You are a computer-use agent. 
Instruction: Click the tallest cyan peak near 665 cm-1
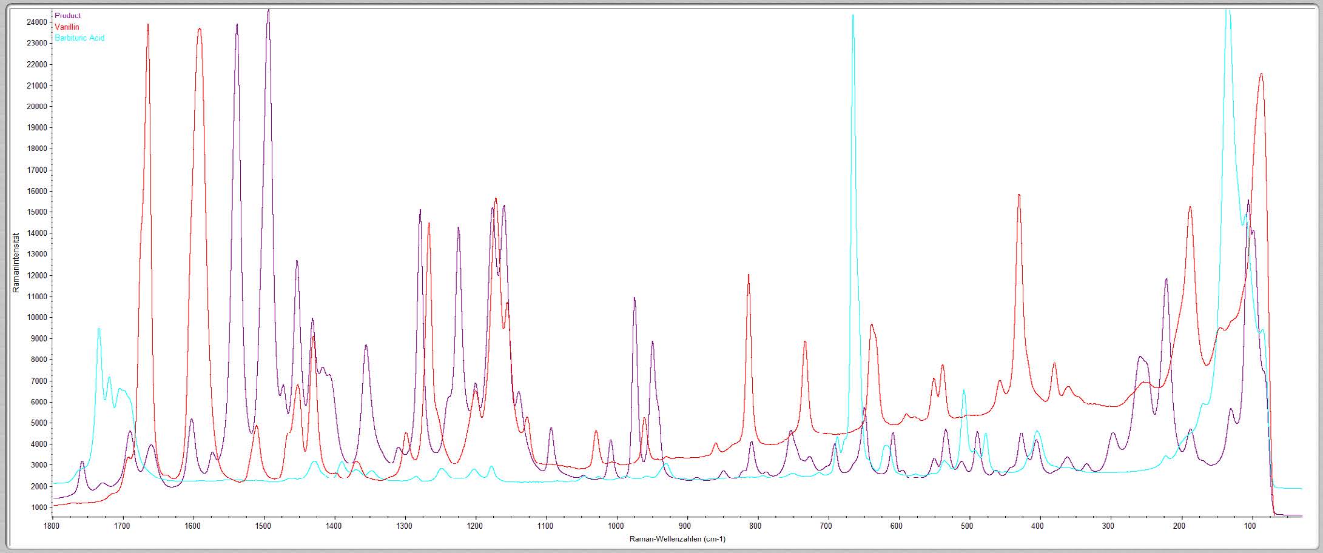pyautogui.click(x=853, y=16)
